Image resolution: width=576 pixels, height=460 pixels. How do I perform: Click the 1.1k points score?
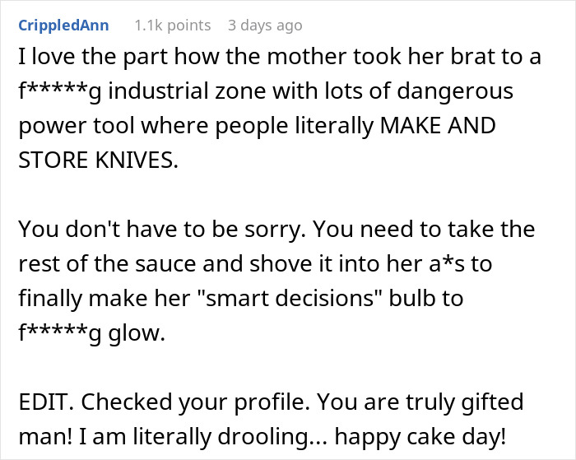pyautogui.click(x=171, y=26)
